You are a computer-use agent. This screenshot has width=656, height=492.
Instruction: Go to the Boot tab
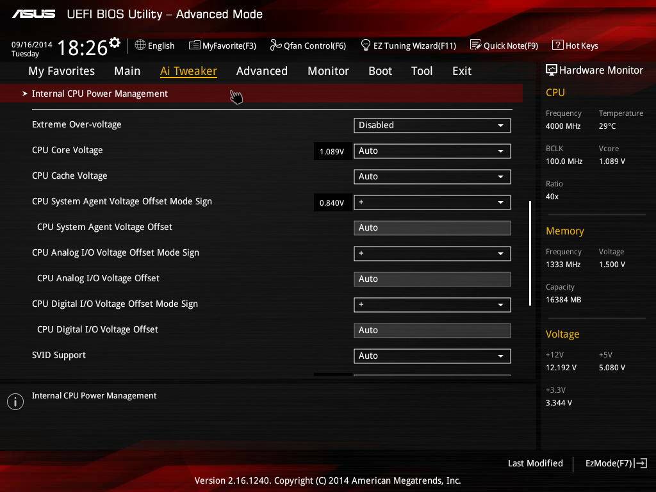click(381, 71)
